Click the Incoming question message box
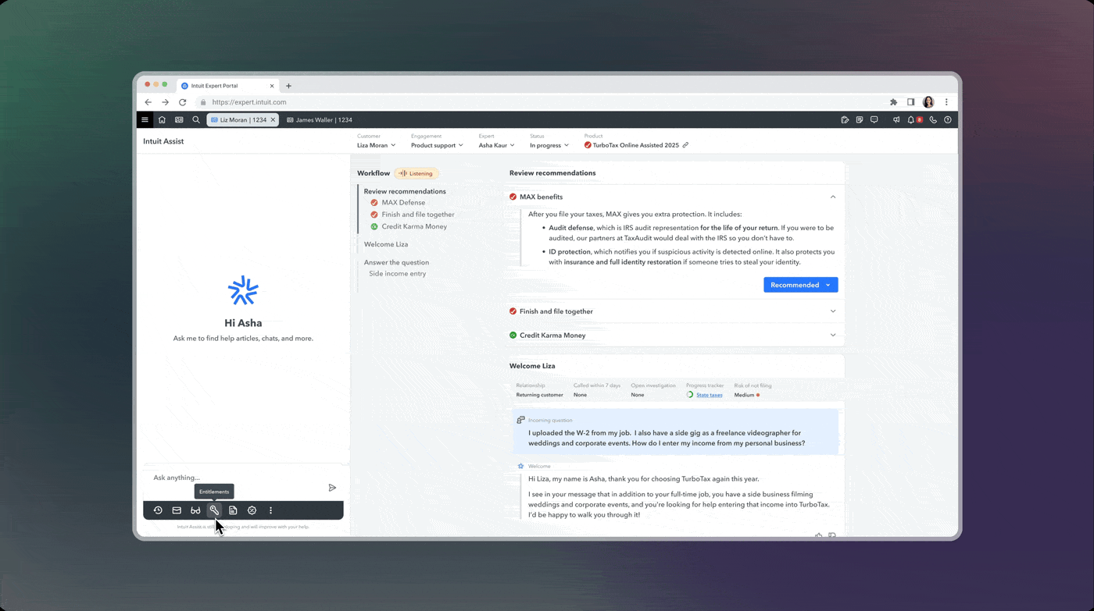Viewport: 1094px width, 611px height. click(x=676, y=432)
